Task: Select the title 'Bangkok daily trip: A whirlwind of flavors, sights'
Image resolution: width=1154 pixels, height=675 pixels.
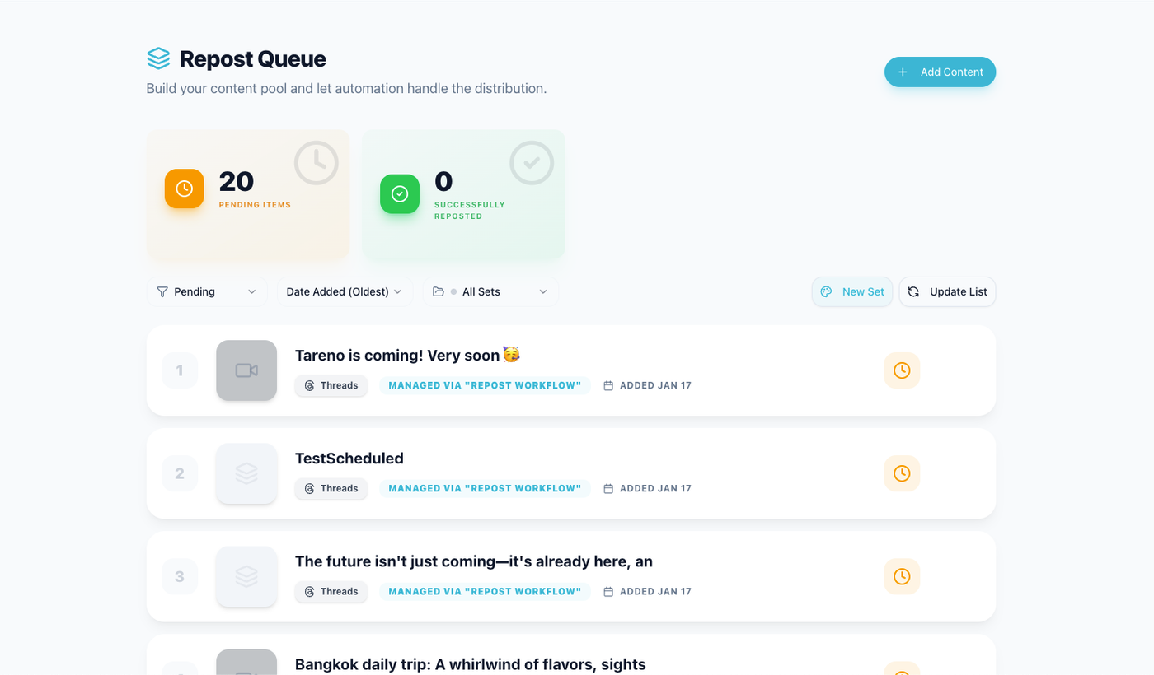Action: coord(471,664)
